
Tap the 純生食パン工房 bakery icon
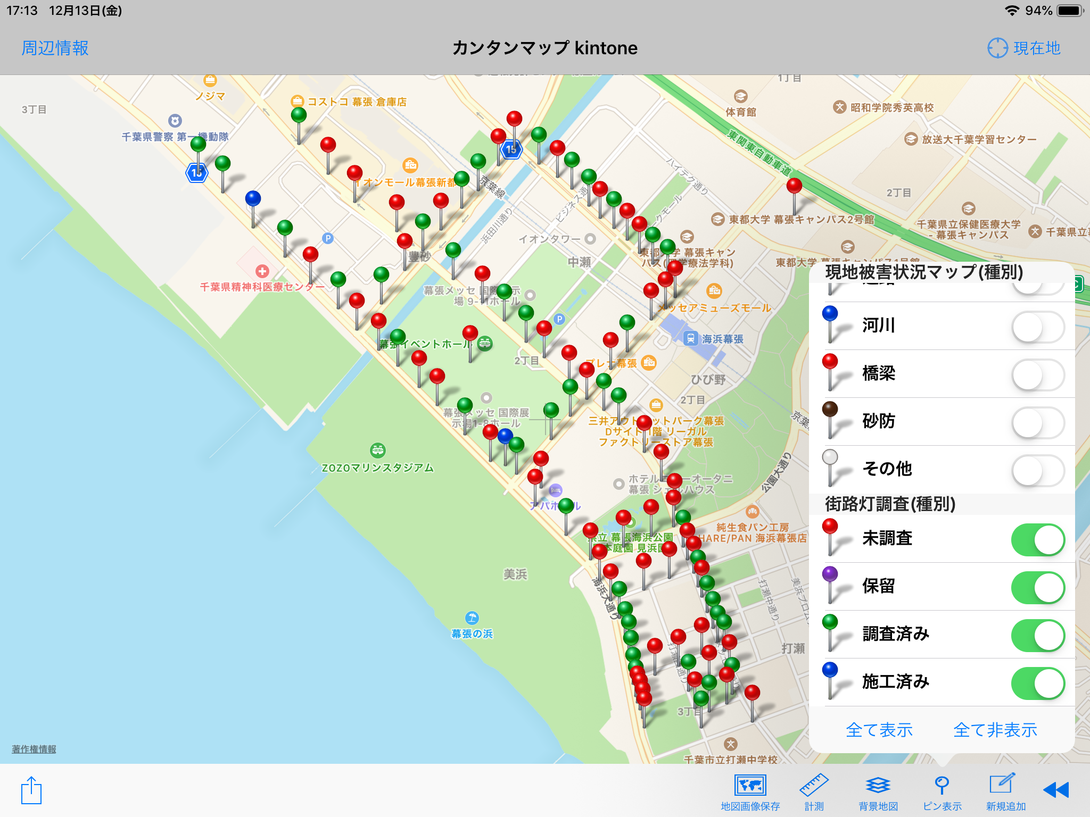pos(752,512)
